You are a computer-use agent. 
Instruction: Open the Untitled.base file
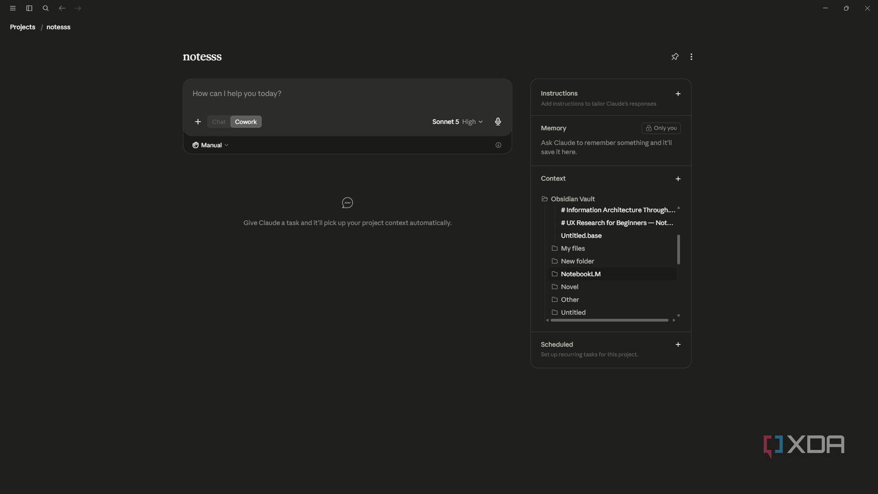[x=581, y=236]
